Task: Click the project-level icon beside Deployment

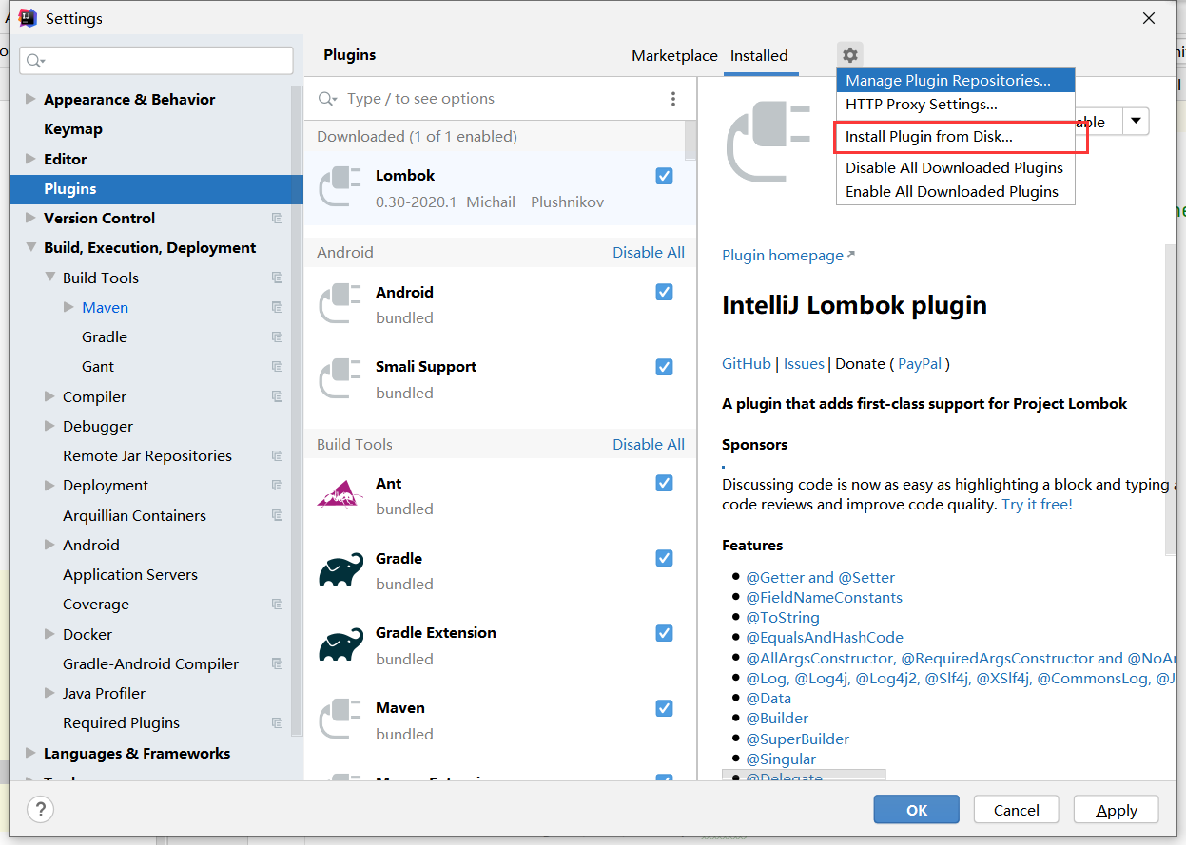Action: click(x=277, y=486)
